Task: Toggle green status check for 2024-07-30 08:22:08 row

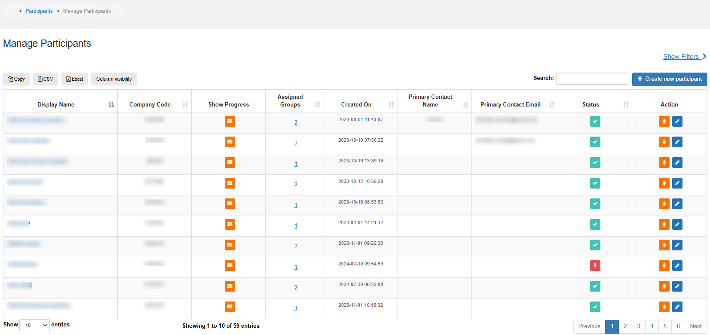Action: pyautogui.click(x=595, y=286)
